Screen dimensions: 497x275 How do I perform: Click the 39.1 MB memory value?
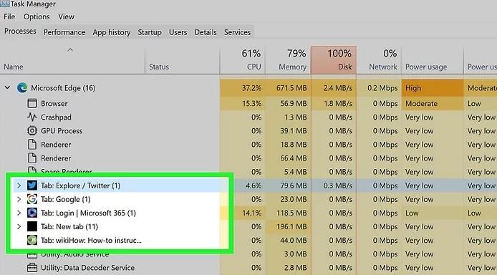pos(293,130)
